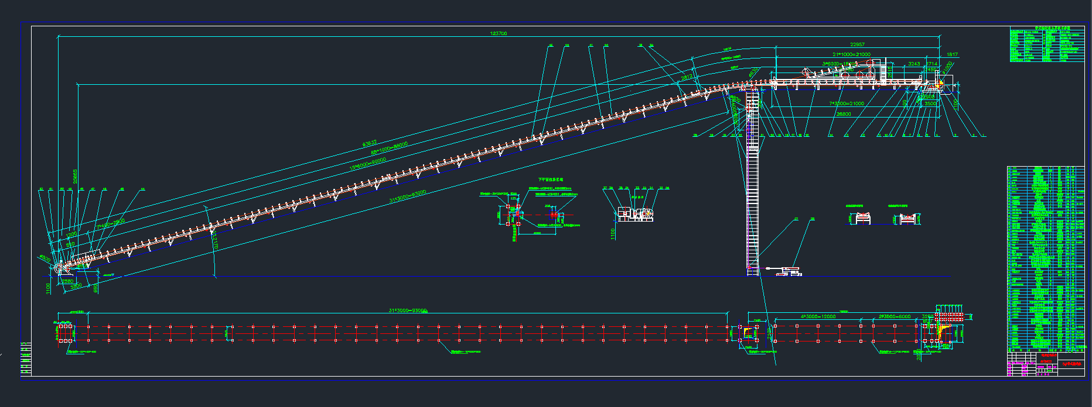Select the 25865 vertical height dimension text
This screenshot has width=1092, height=407.
click(x=75, y=177)
